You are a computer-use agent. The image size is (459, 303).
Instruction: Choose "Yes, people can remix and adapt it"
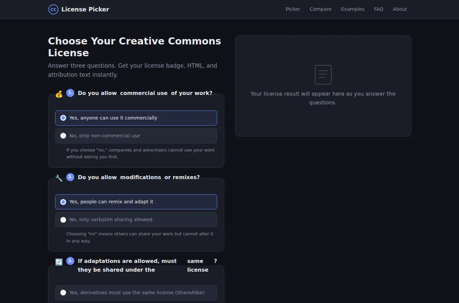(x=136, y=202)
